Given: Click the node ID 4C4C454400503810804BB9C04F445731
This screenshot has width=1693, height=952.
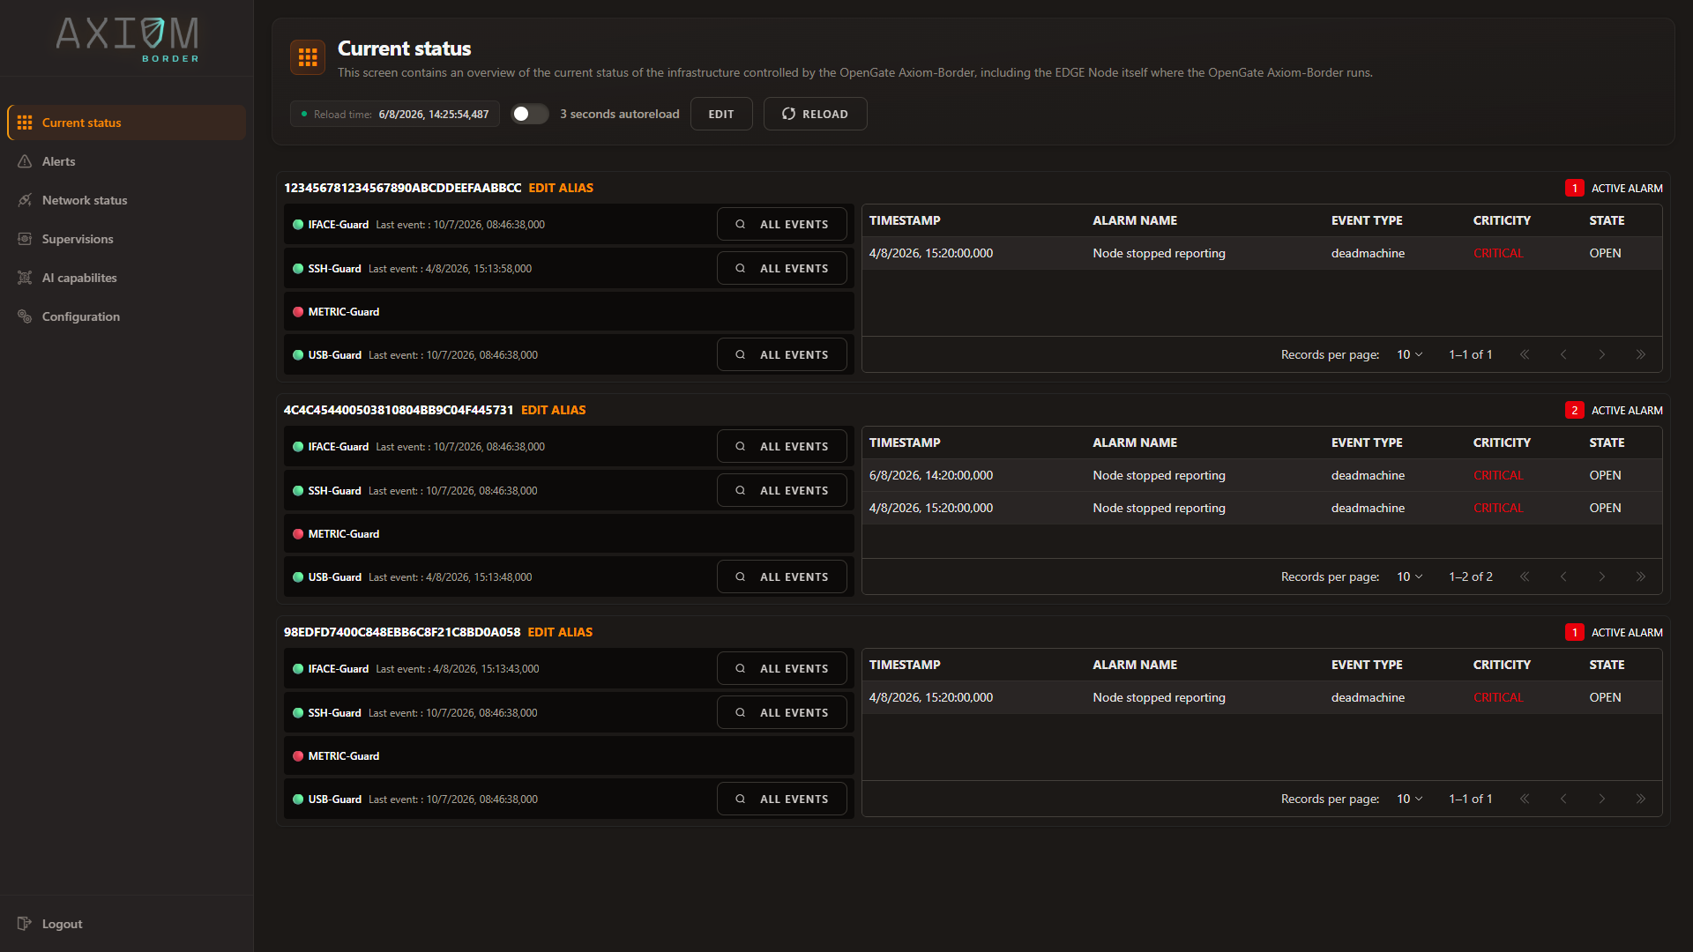Looking at the screenshot, I should (x=399, y=410).
